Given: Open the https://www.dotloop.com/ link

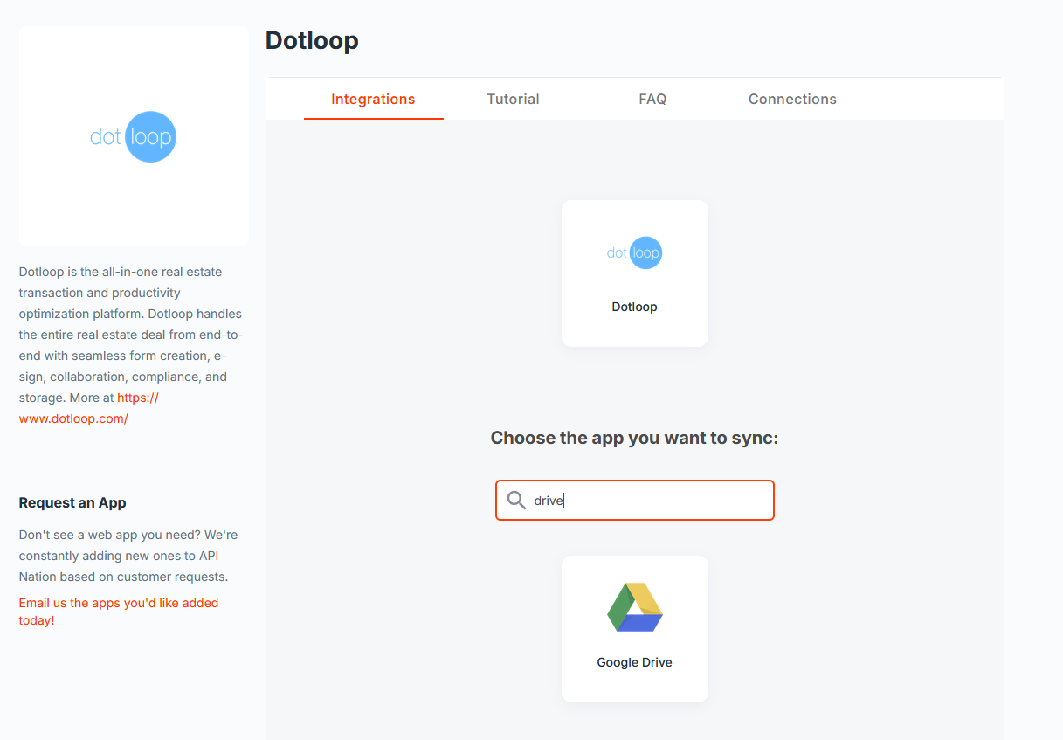Looking at the screenshot, I should click(89, 408).
